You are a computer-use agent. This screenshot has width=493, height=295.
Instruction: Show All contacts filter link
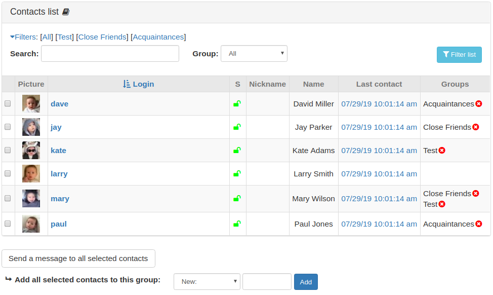click(x=47, y=37)
